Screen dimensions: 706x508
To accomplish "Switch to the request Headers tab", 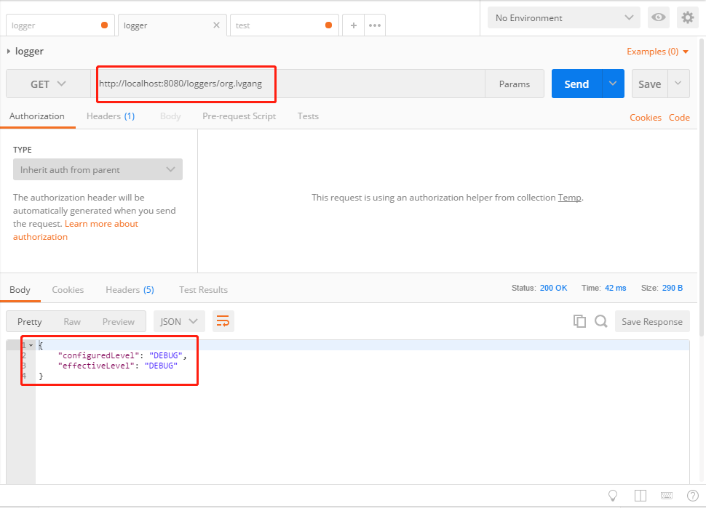I will tap(110, 116).
